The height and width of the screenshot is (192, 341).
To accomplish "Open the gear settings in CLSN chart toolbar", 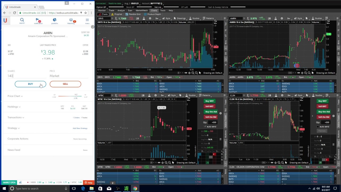I will coord(282,95).
